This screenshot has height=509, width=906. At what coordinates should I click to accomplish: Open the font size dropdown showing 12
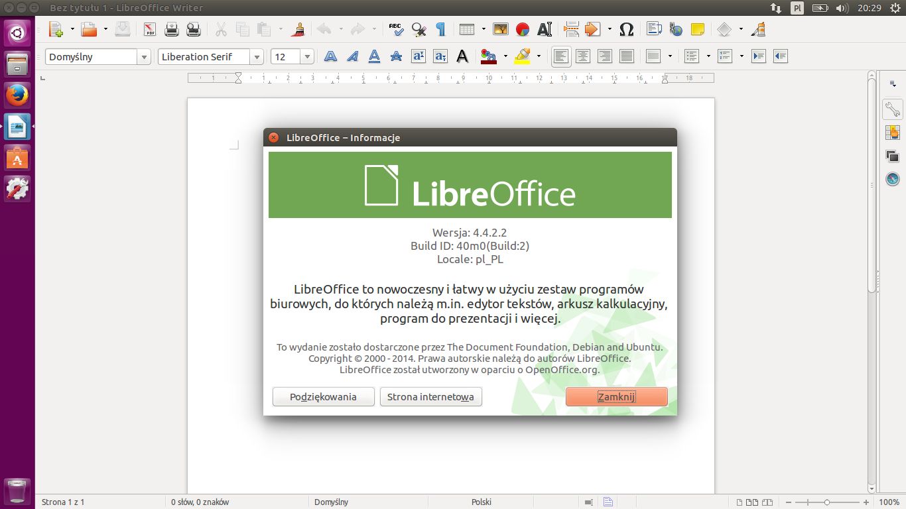click(307, 57)
